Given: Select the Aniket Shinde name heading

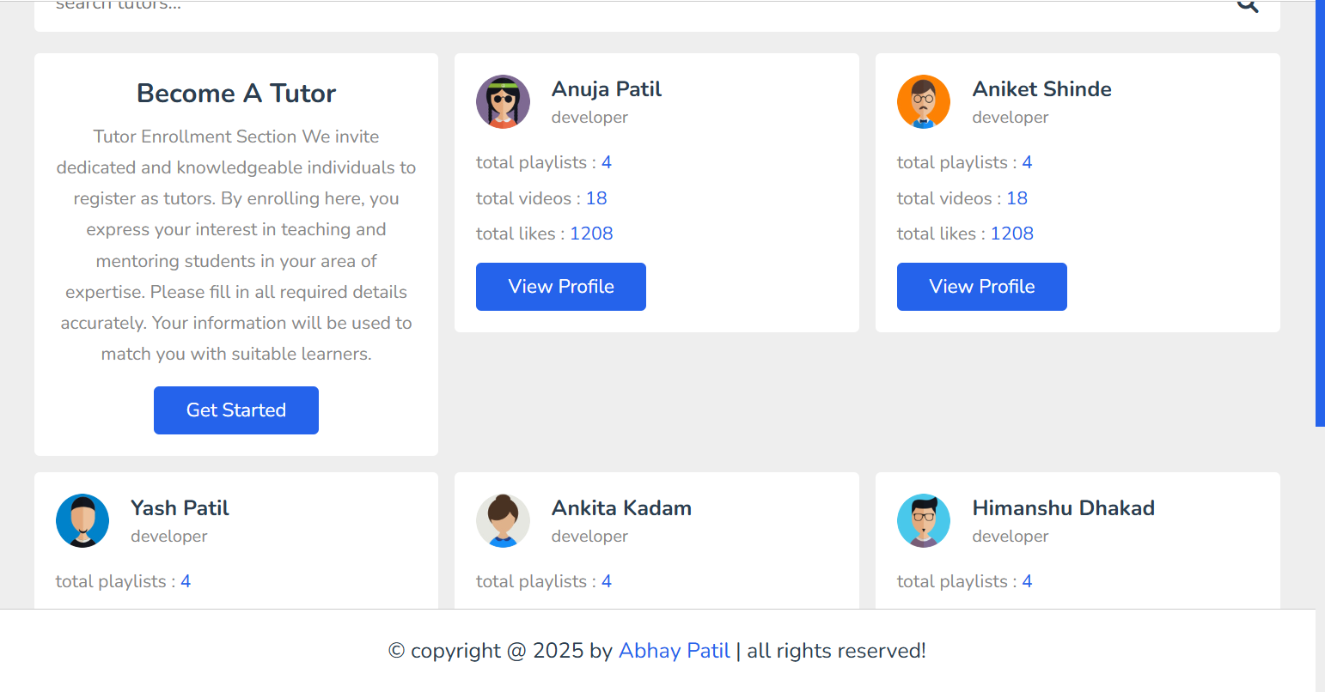Looking at the screenshot, I should point(1041,89).
